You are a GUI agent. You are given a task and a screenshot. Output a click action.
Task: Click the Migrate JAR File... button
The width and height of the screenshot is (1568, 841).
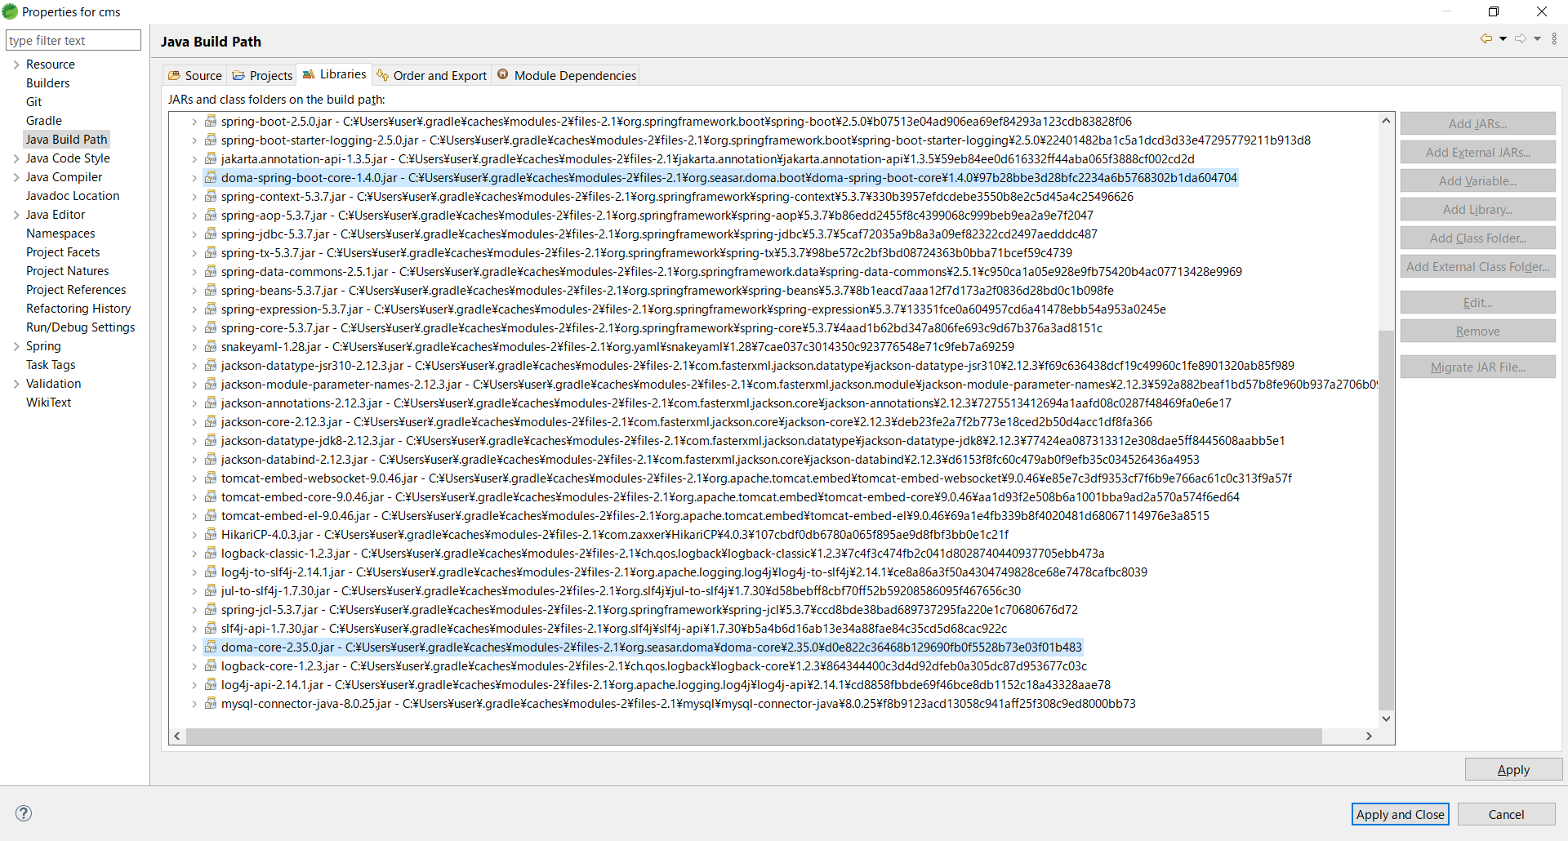pyautogui.click(x=1477, y=367)
